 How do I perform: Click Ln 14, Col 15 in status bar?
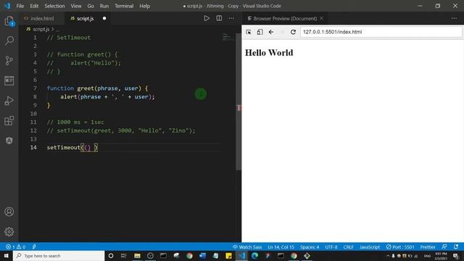point(281,246)
